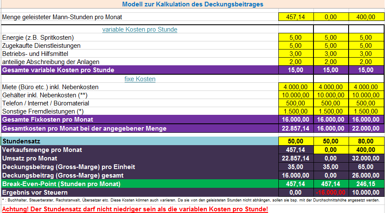Click the title 'Modell zur Kalkulation des Deckungsbeitrages'
The height and width of the screenshot is (213, 385).
click(x=193, y=4)
